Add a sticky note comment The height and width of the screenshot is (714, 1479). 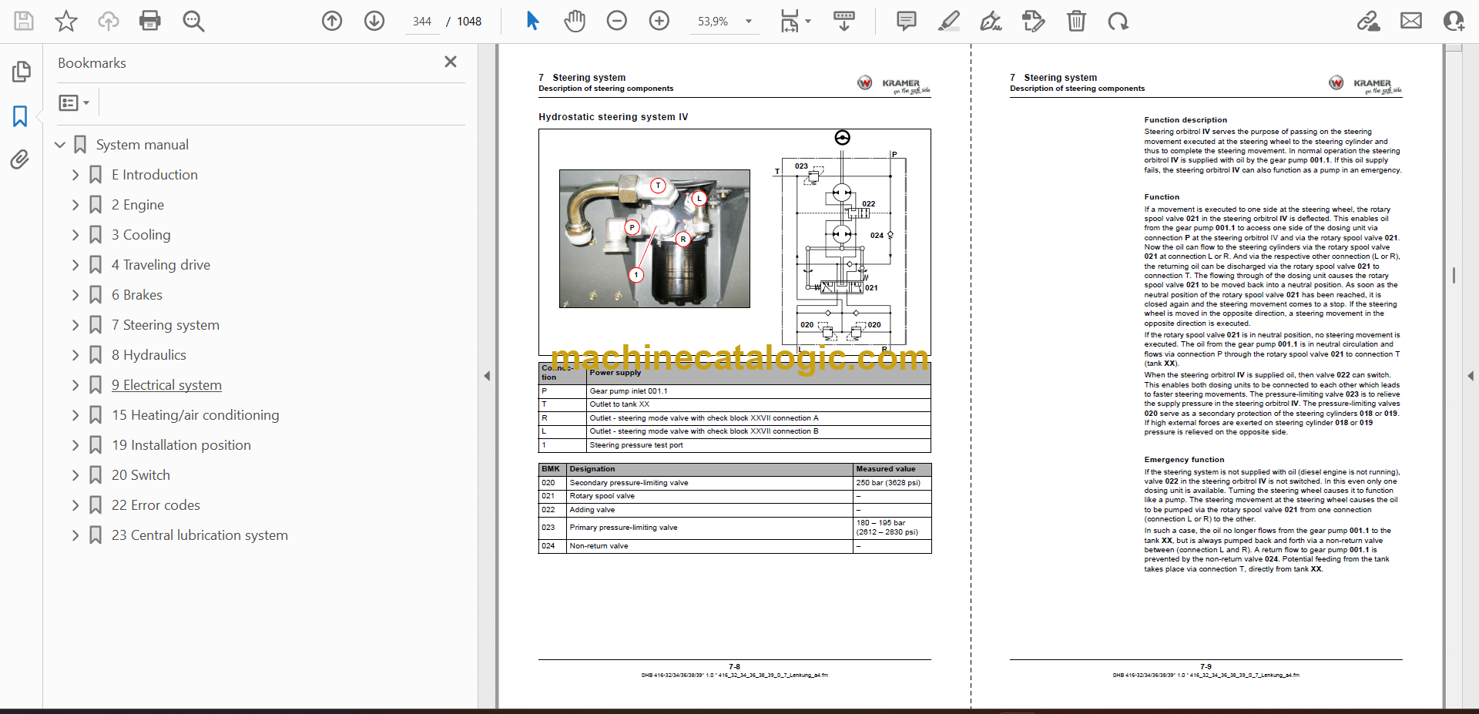tap(906, 21)
